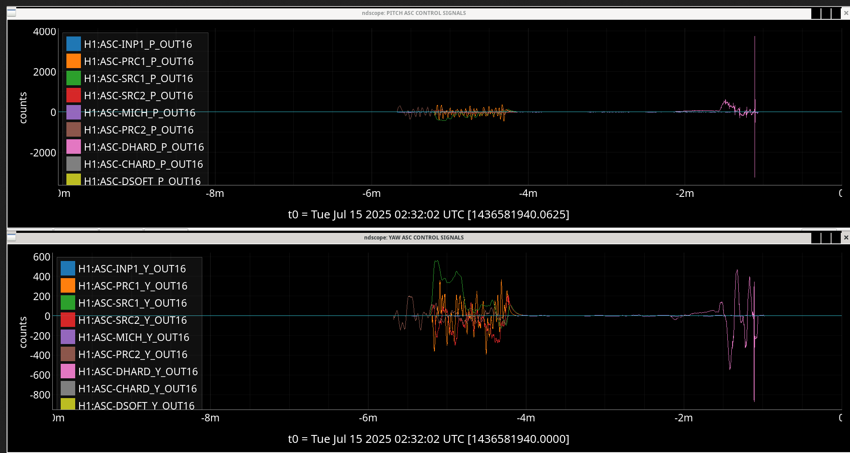The width and height of the screenshot is (850, 453).
Task: Click the -4m tick label on yaw time axis
Action: click(525, 418)
